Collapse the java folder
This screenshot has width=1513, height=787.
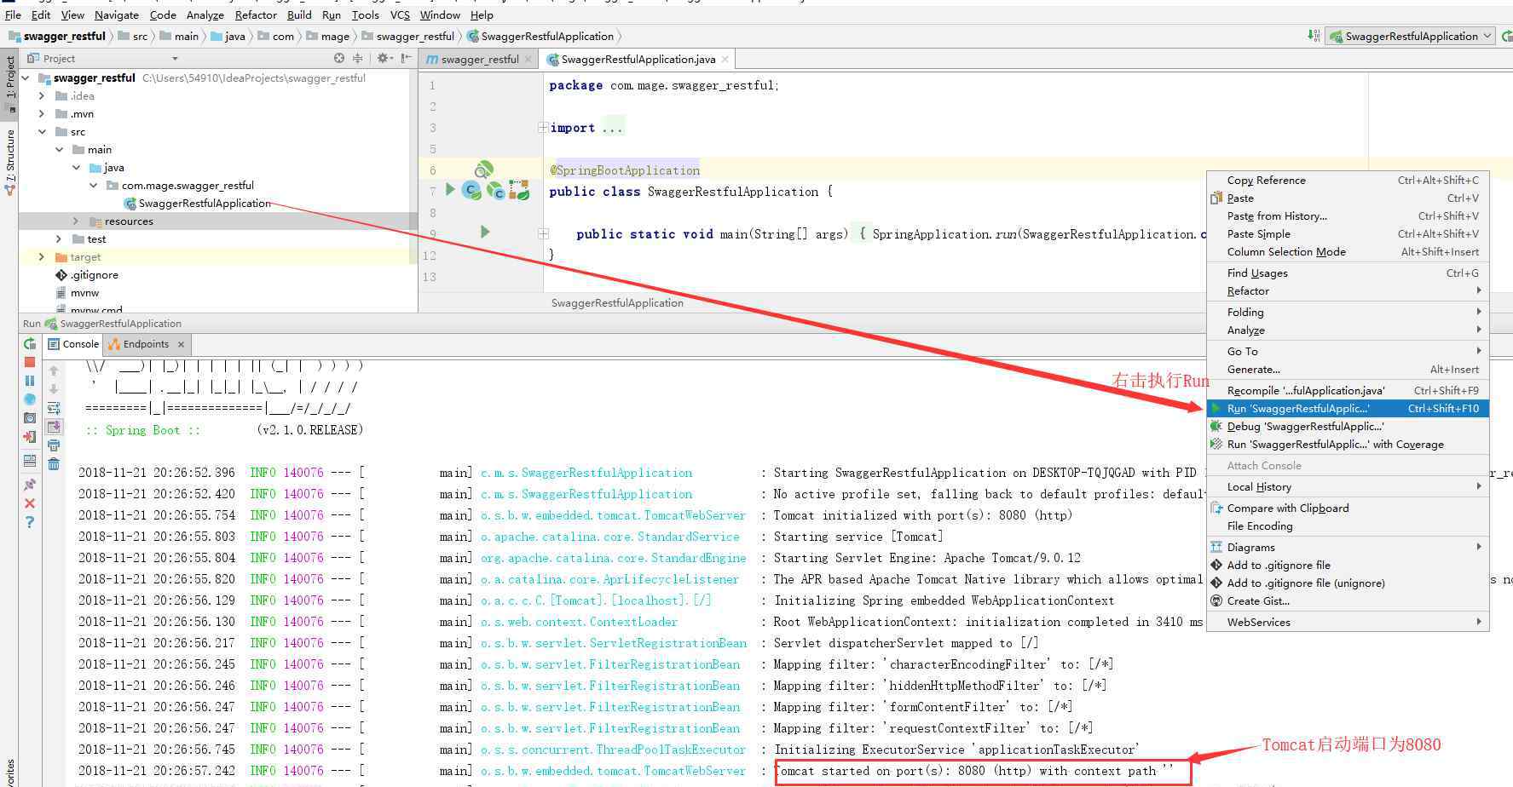coord(76,167)
